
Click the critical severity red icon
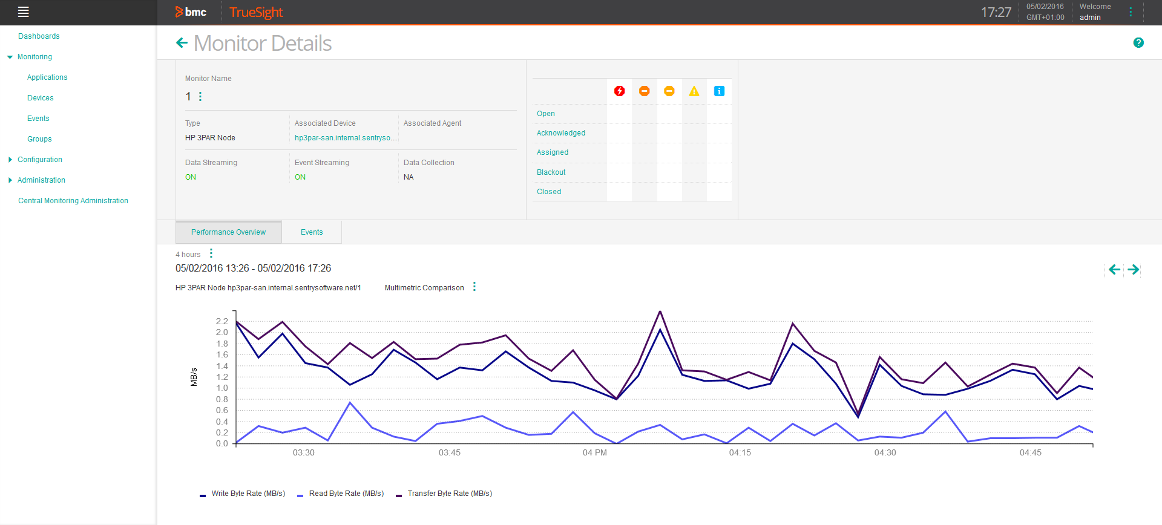[619, 91]
